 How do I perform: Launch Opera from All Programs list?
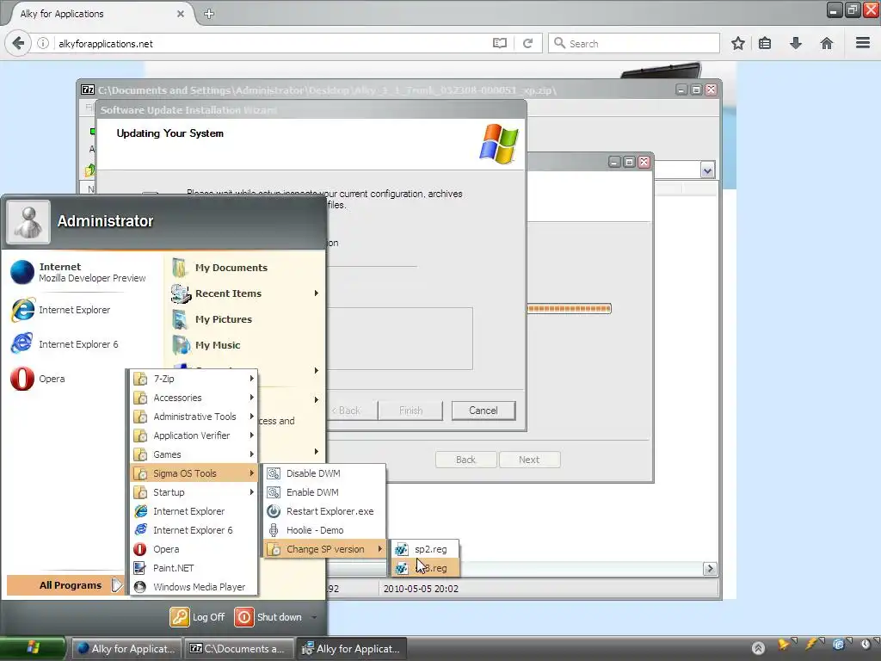click(x=194, y=549)
